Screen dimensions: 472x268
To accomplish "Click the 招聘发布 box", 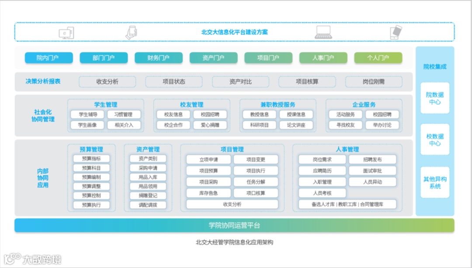I will pyautogui.click(x=373, y=160).
